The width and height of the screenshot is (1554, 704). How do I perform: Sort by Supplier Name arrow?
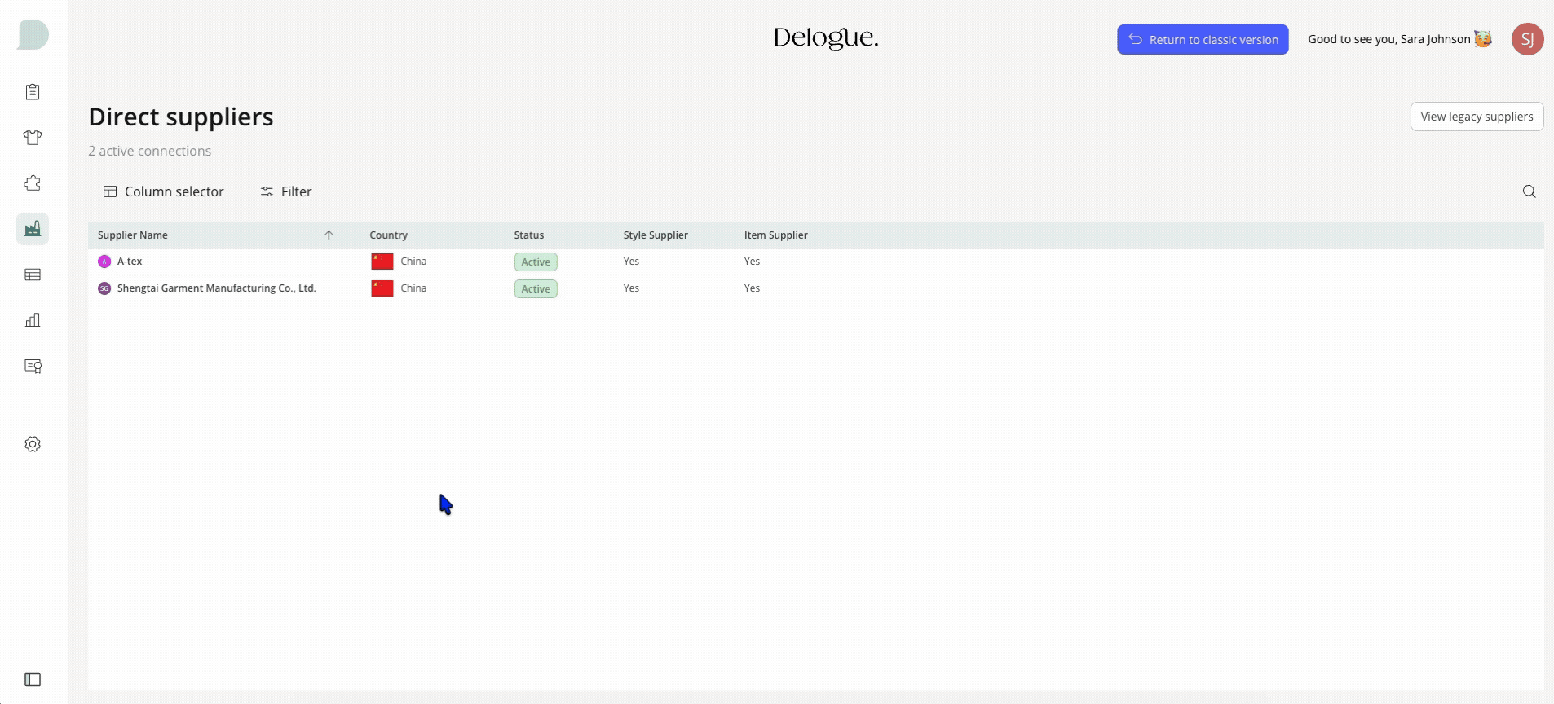pos(329,235)
